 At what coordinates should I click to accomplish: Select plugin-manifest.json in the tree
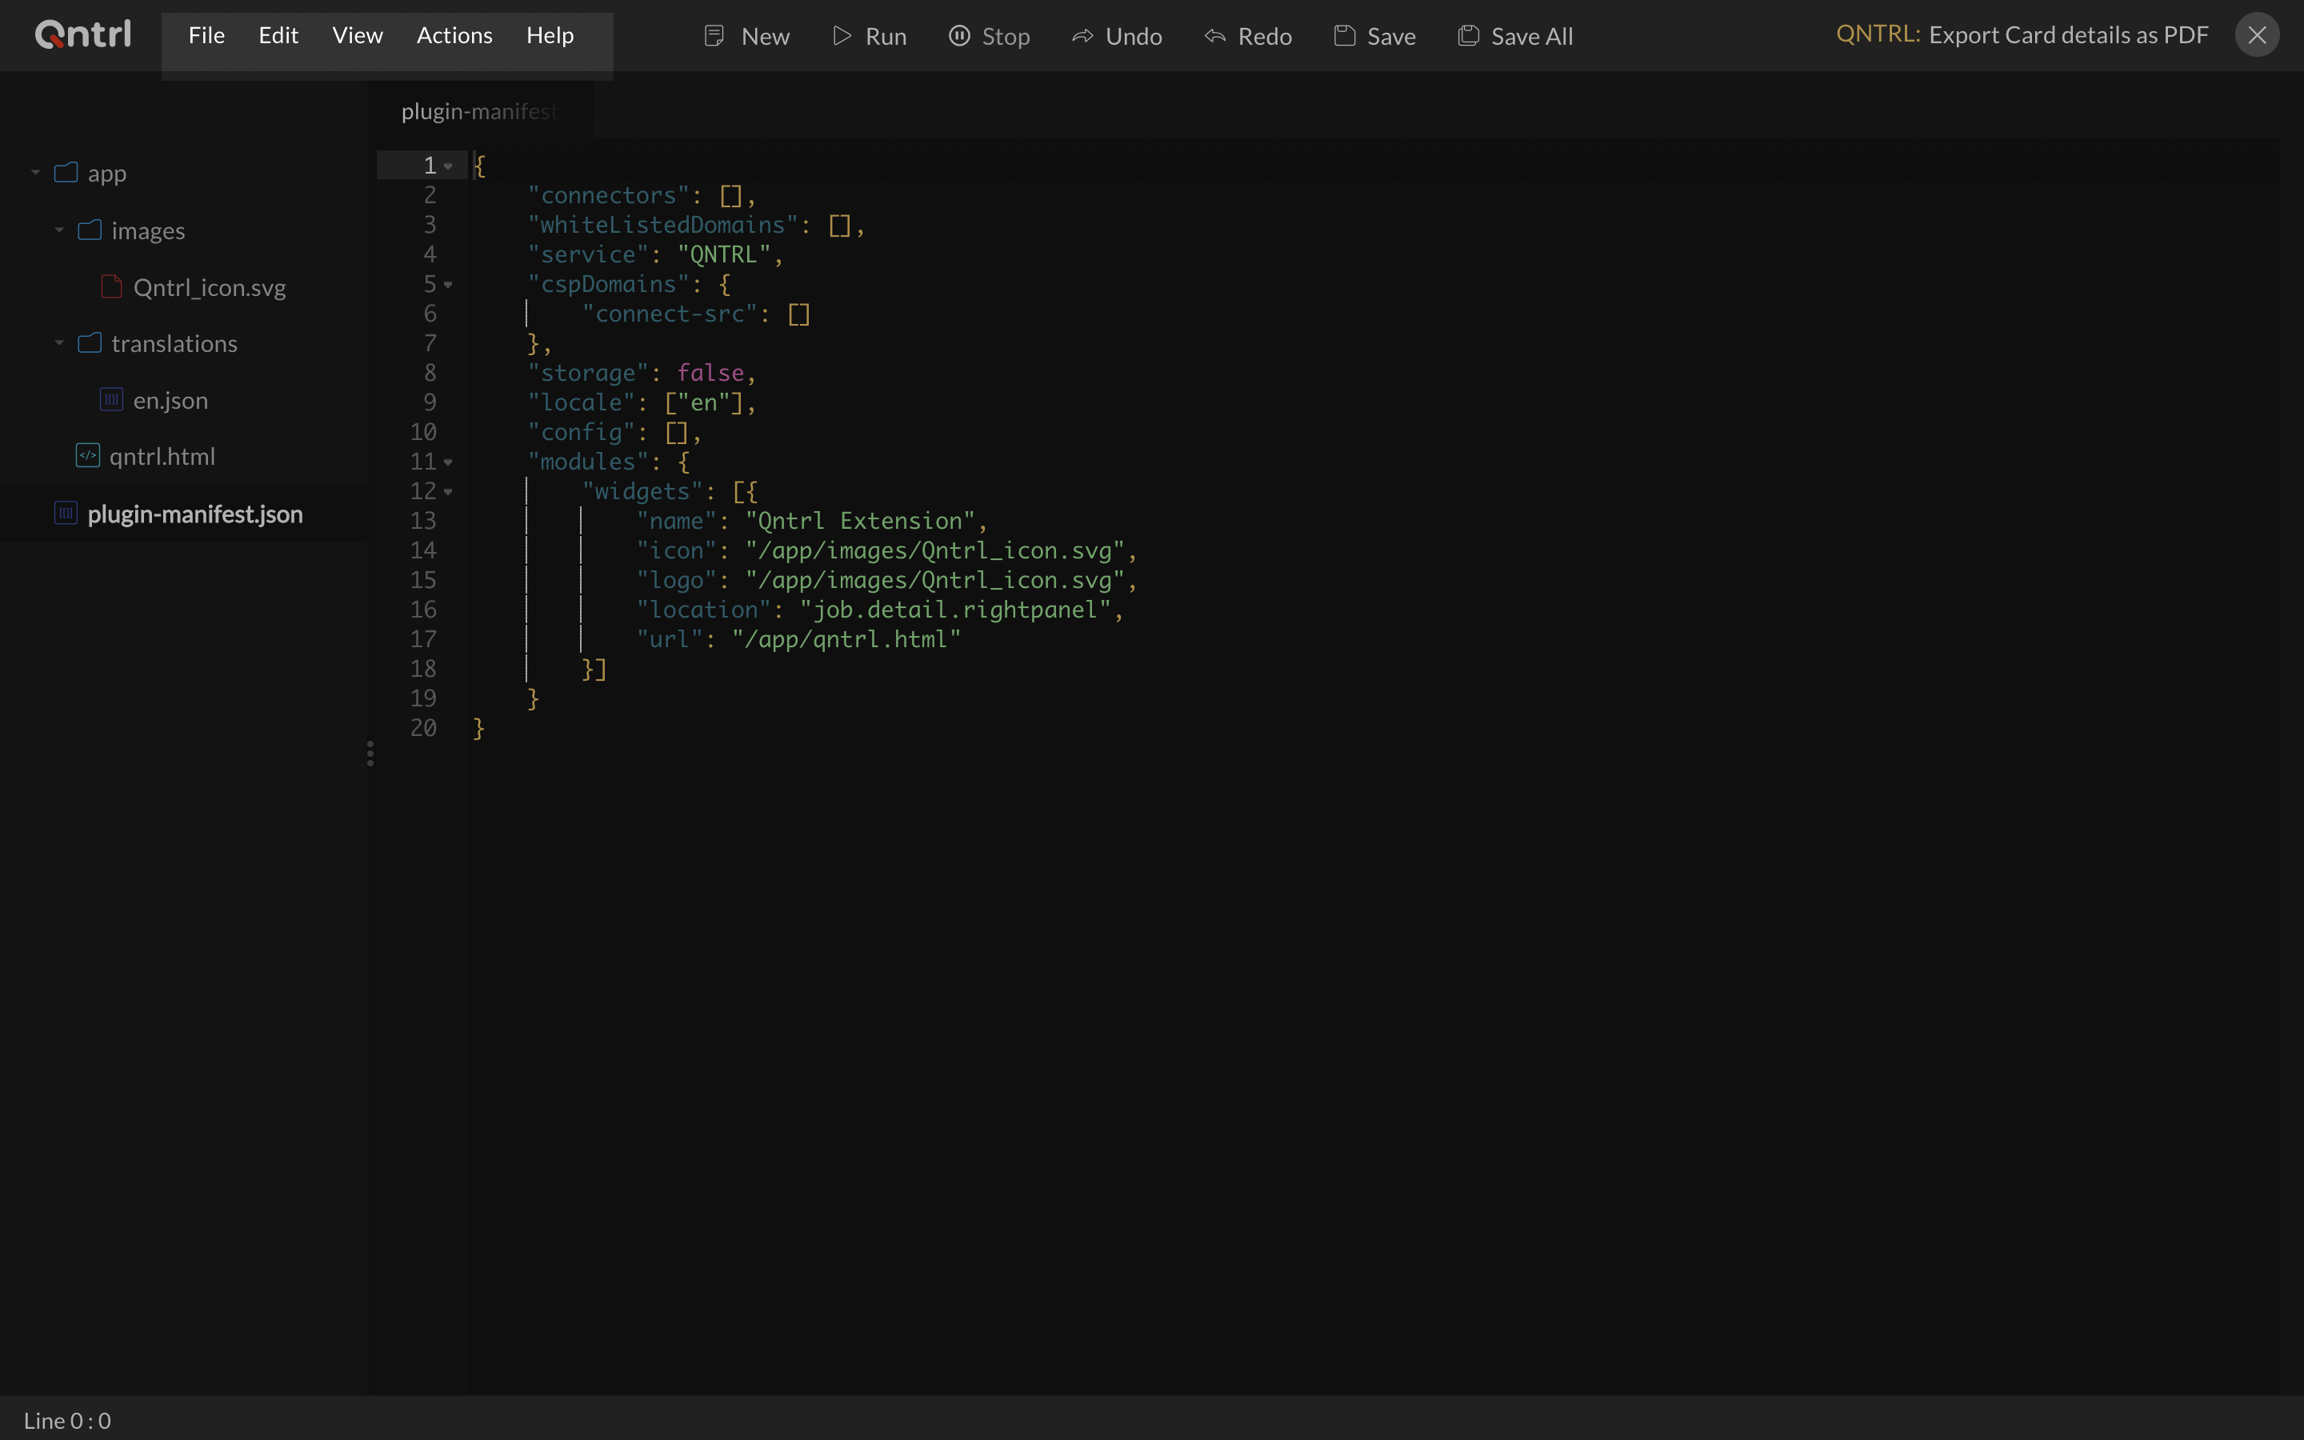195,514
